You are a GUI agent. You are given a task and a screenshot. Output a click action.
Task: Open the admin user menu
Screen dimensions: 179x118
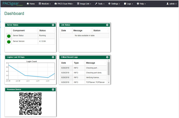point(171,4)
